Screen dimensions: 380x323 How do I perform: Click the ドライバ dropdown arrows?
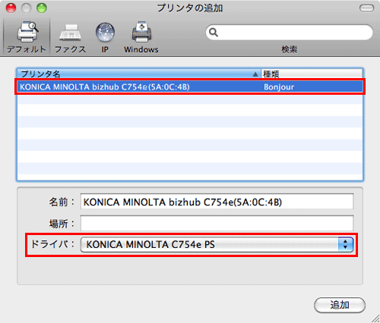345,244
